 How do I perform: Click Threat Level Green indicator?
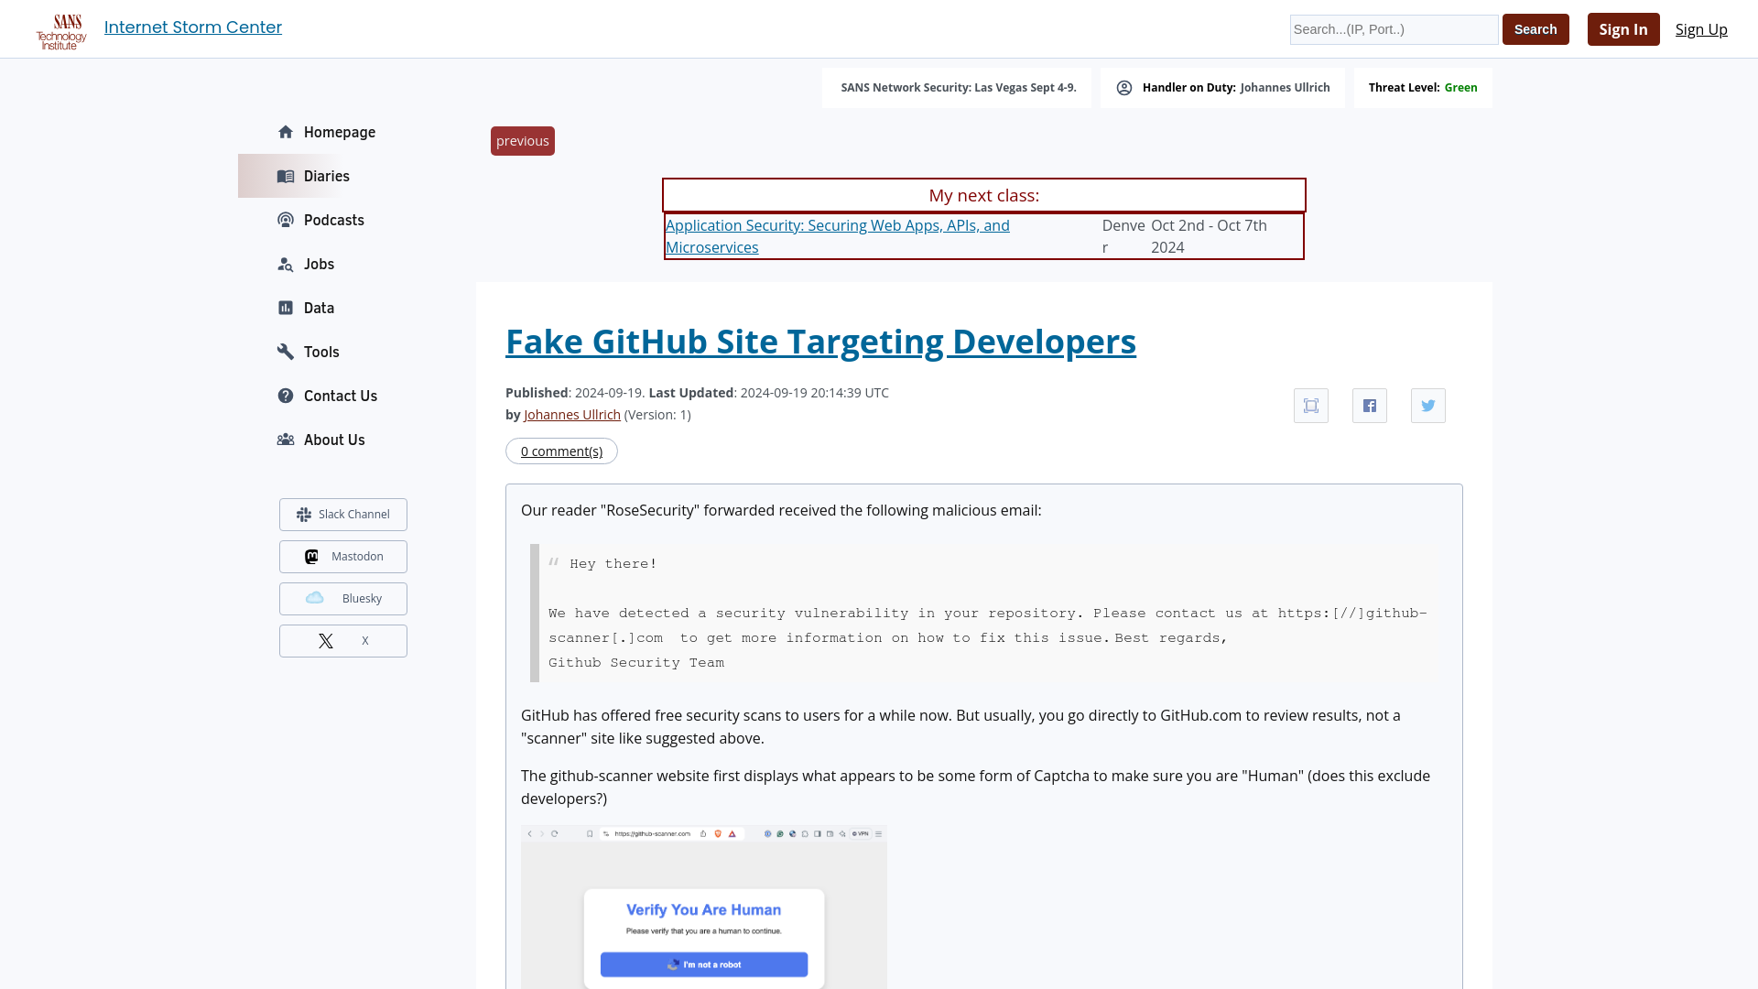(1423, 88)
